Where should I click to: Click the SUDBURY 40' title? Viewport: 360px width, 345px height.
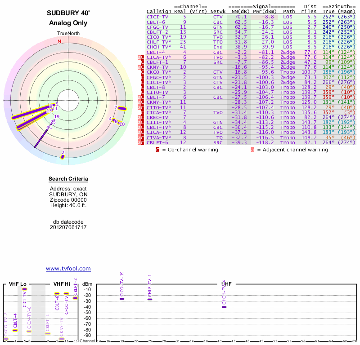pyautogui.click(x=68, y=13)
